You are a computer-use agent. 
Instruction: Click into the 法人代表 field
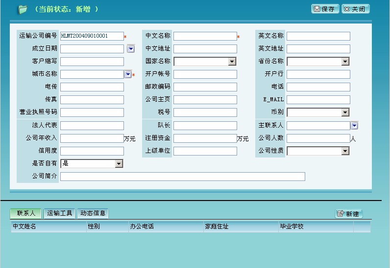[x=92, y=125]
